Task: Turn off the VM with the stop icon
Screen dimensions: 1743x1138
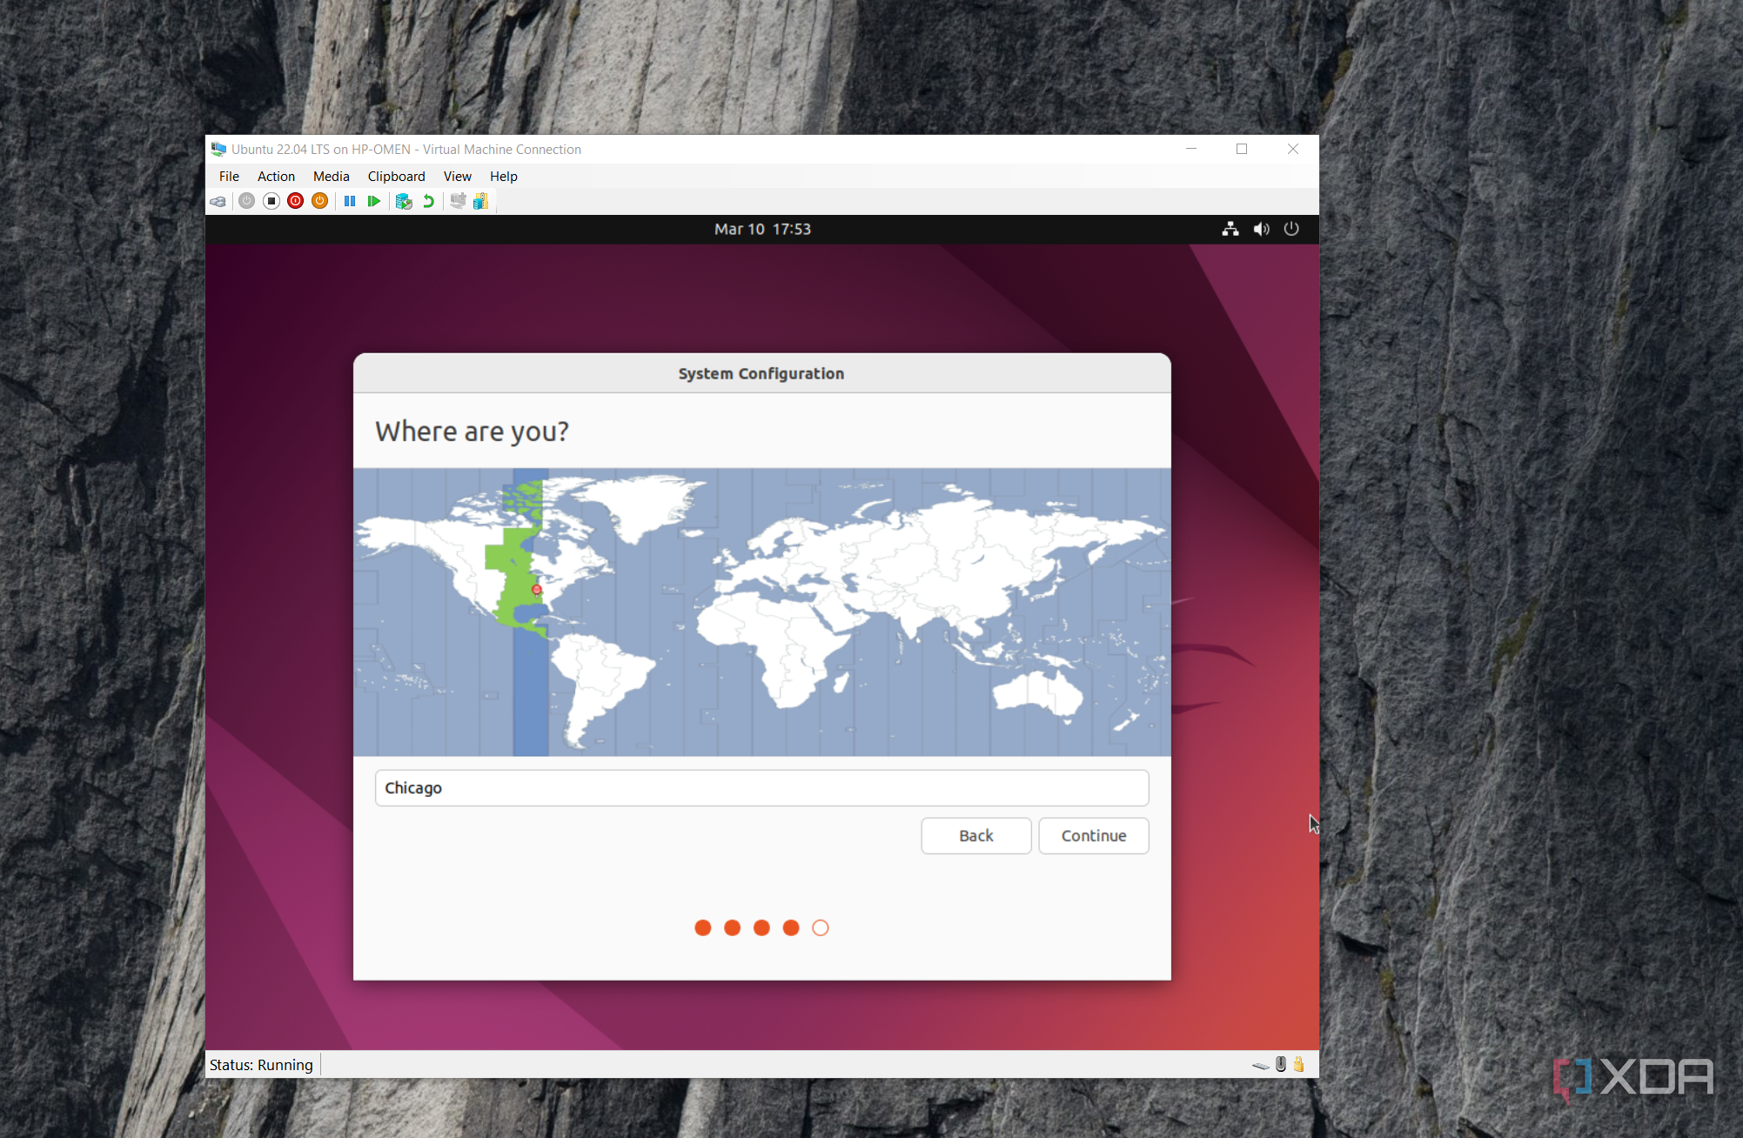Action: click(x=272, y=202)
